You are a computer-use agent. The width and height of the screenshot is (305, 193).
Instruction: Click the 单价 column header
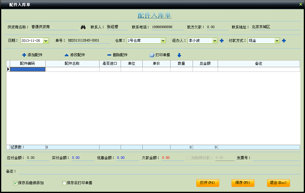coord(156,64)
